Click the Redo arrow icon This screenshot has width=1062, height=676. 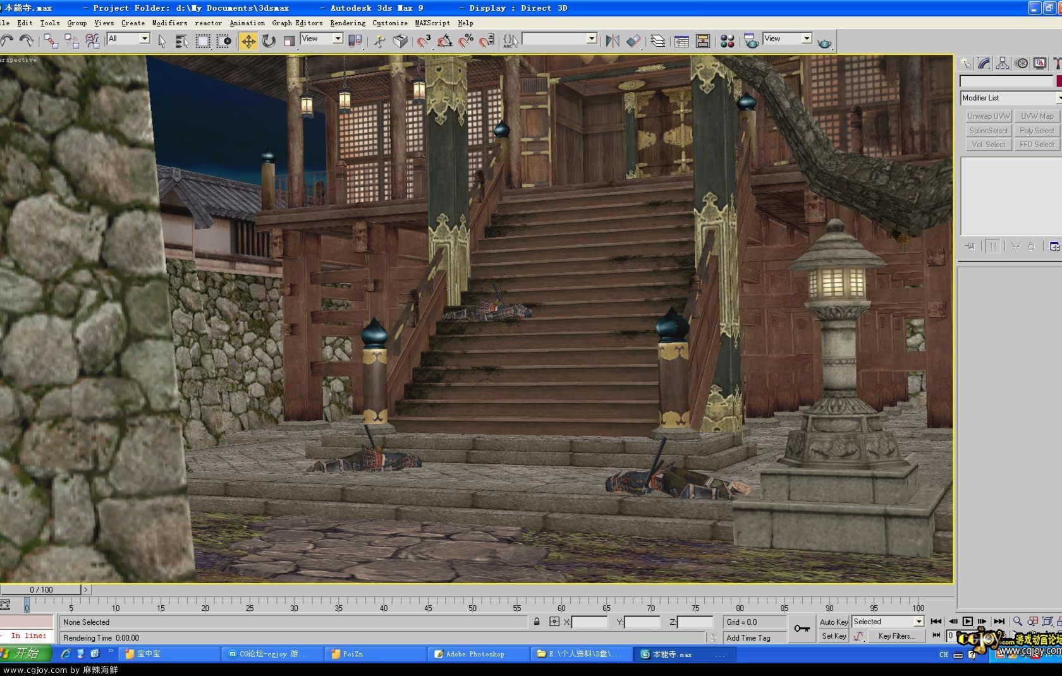tap(27, 41)
